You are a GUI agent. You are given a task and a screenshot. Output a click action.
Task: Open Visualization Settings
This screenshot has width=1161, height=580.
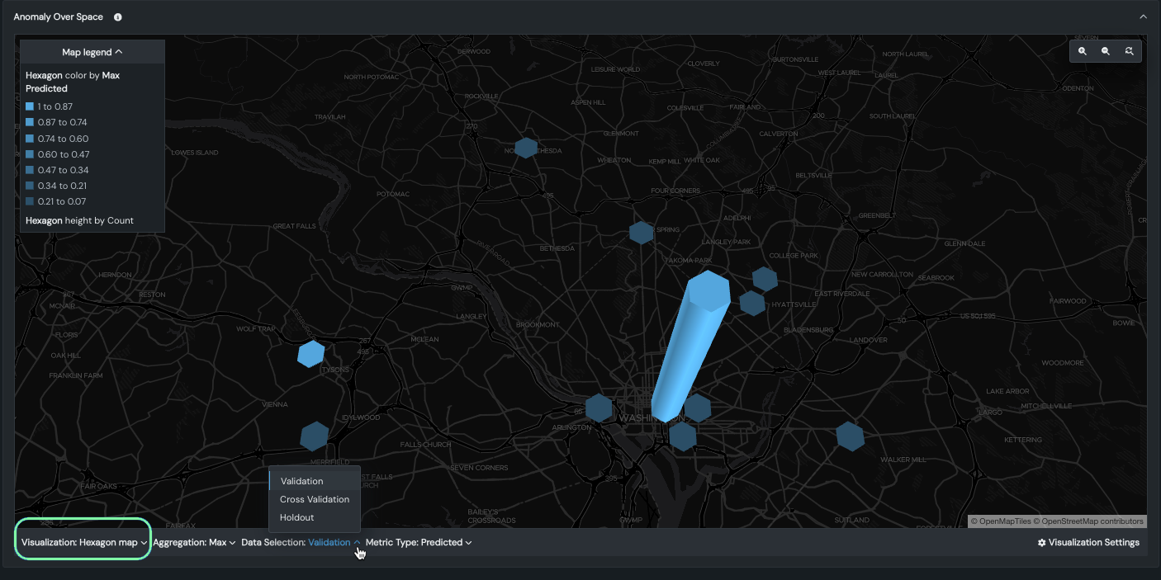tap(1088, 542)
